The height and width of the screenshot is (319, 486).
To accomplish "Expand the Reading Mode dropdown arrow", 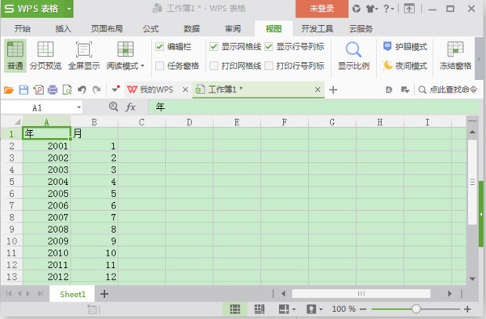I will pyautogui.click(x=142, y=66).
